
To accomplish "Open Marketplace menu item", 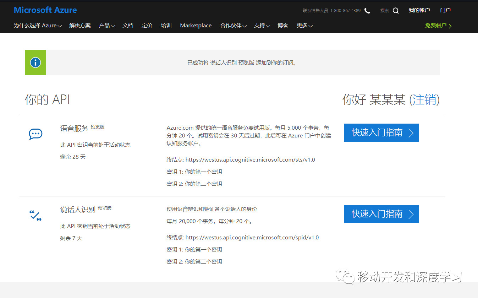I will pyautogui.click(x=196, y=26).
